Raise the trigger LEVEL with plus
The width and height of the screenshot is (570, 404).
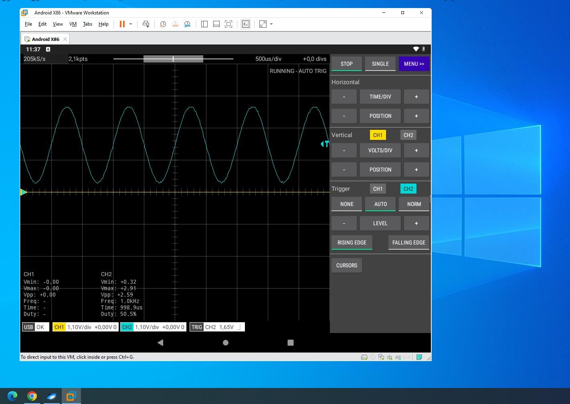(416, 223)
